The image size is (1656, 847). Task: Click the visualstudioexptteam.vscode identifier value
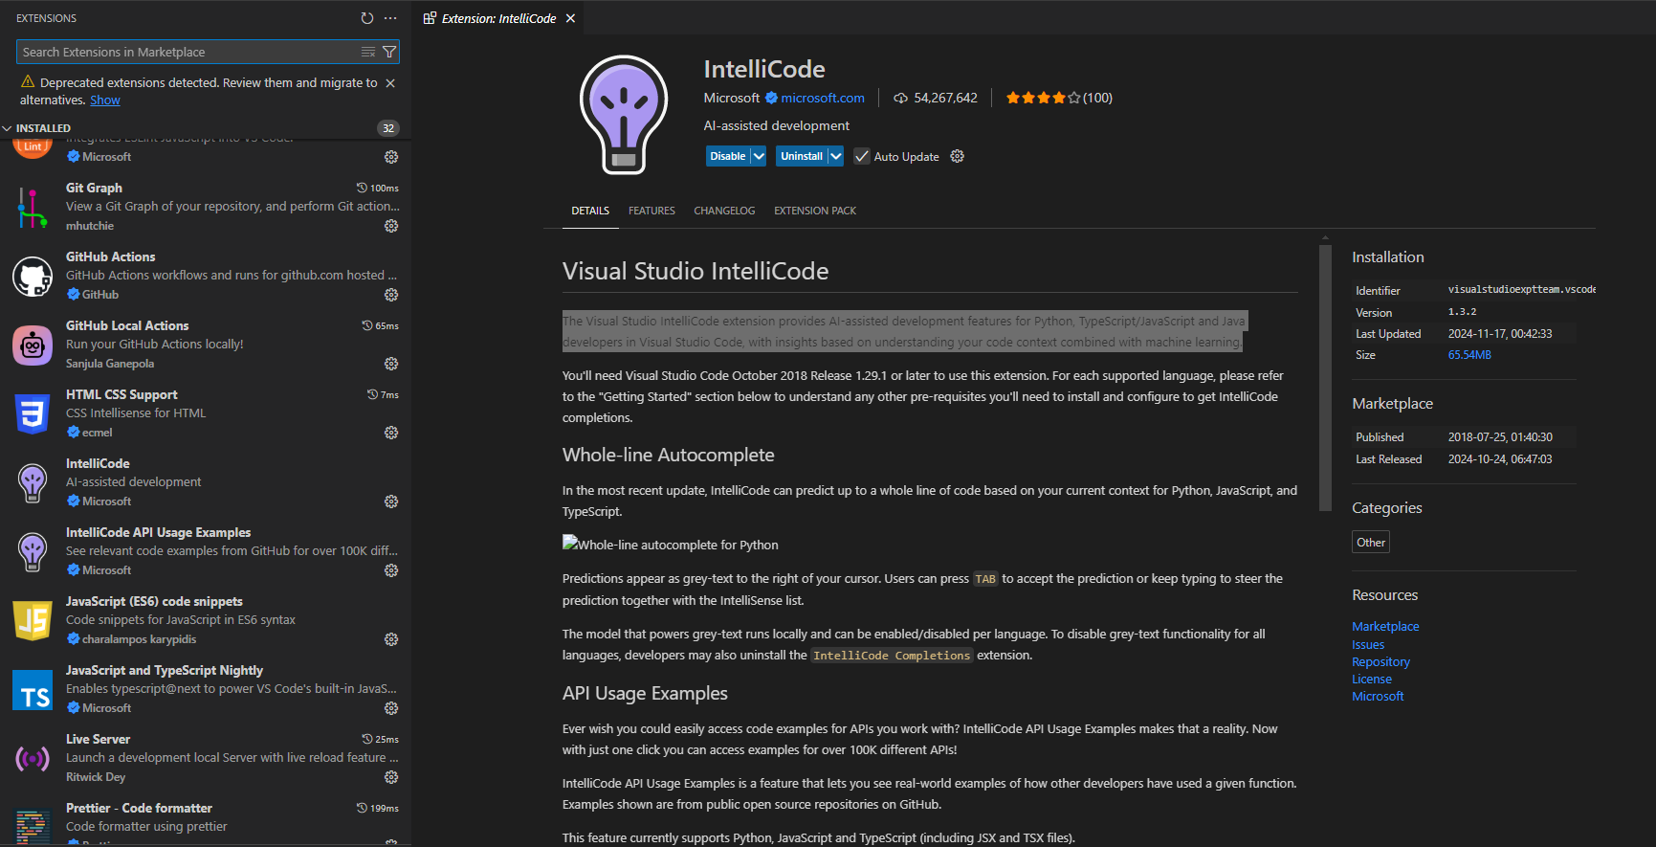1521,289
